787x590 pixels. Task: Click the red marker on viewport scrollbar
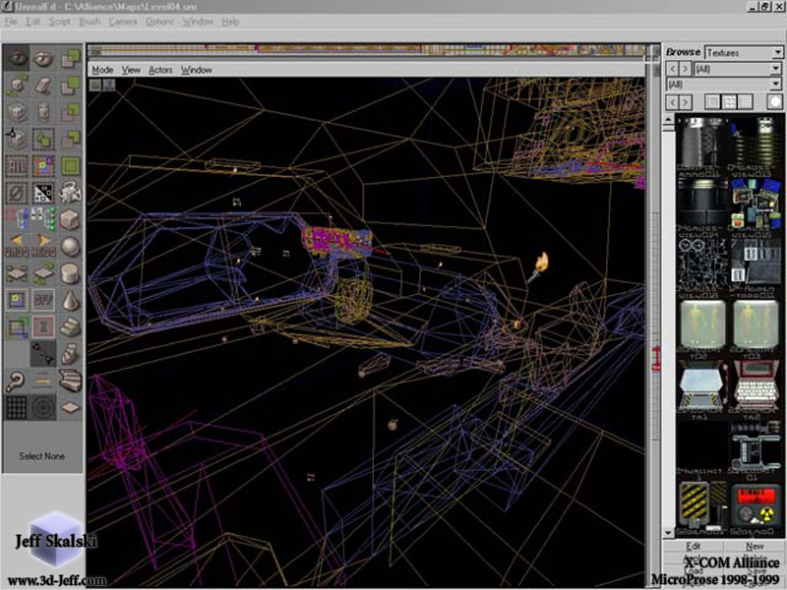[x=656, y=359]
